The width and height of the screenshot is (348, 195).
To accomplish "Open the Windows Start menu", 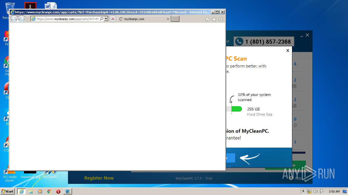I will (x=8, y=191).
